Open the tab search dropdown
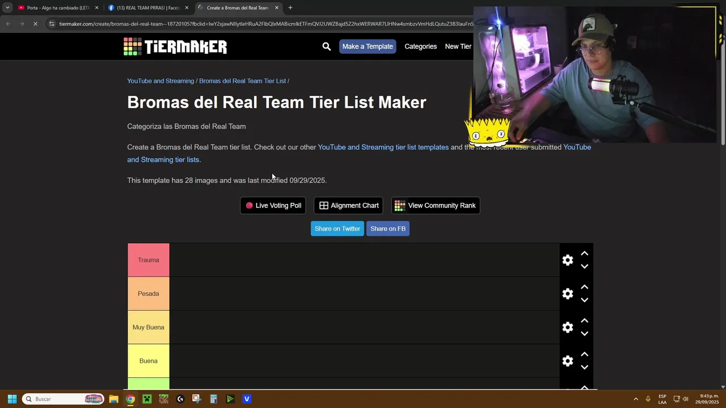The width and height of the screenshot is (726, 408). 7,8
